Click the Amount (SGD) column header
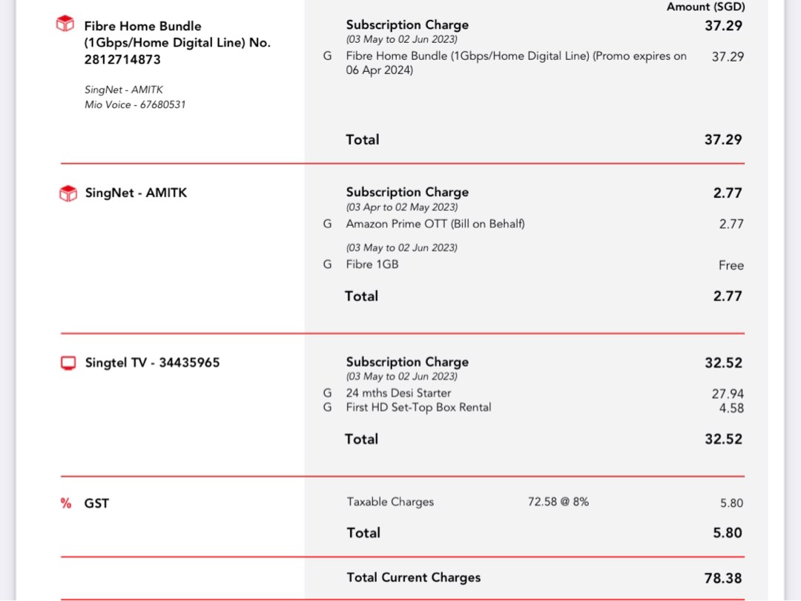 pos(705,6)
